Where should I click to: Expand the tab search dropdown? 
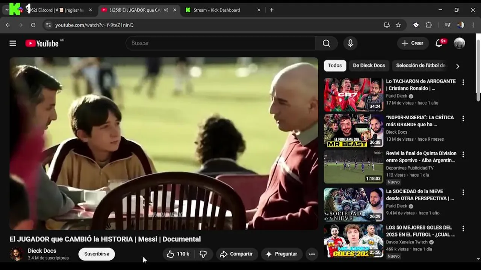7,10
